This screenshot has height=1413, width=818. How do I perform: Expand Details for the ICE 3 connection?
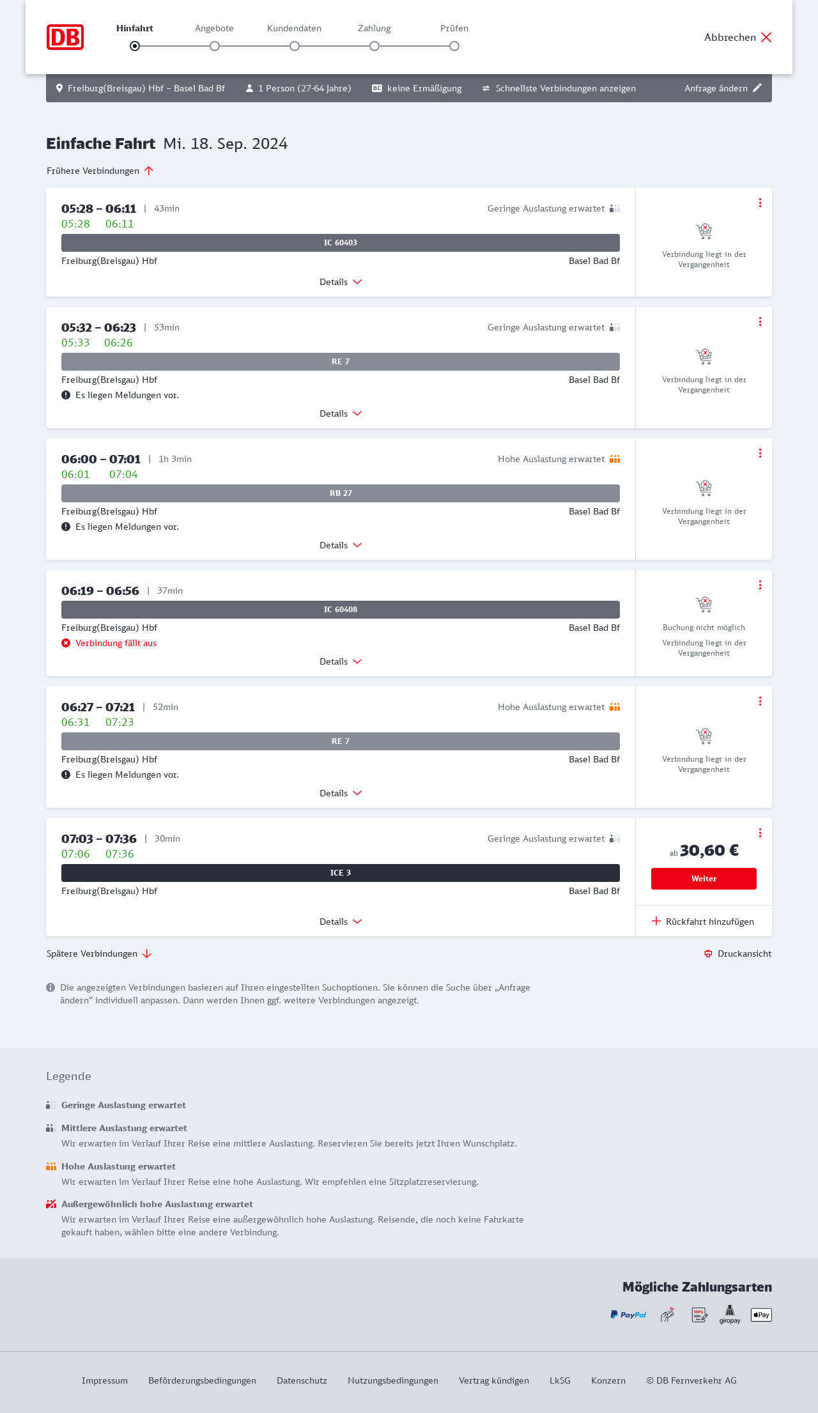[341, 922]
